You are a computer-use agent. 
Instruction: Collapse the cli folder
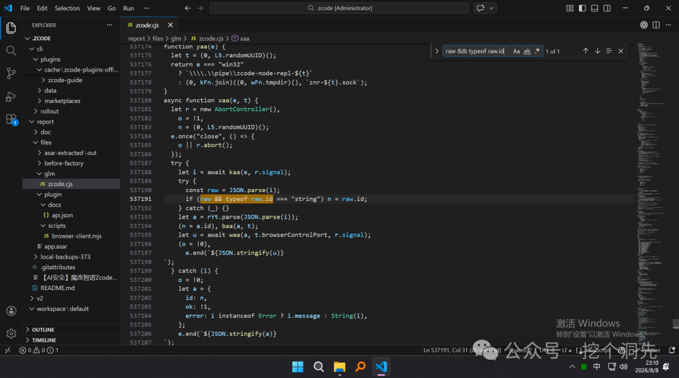point(72,49)
